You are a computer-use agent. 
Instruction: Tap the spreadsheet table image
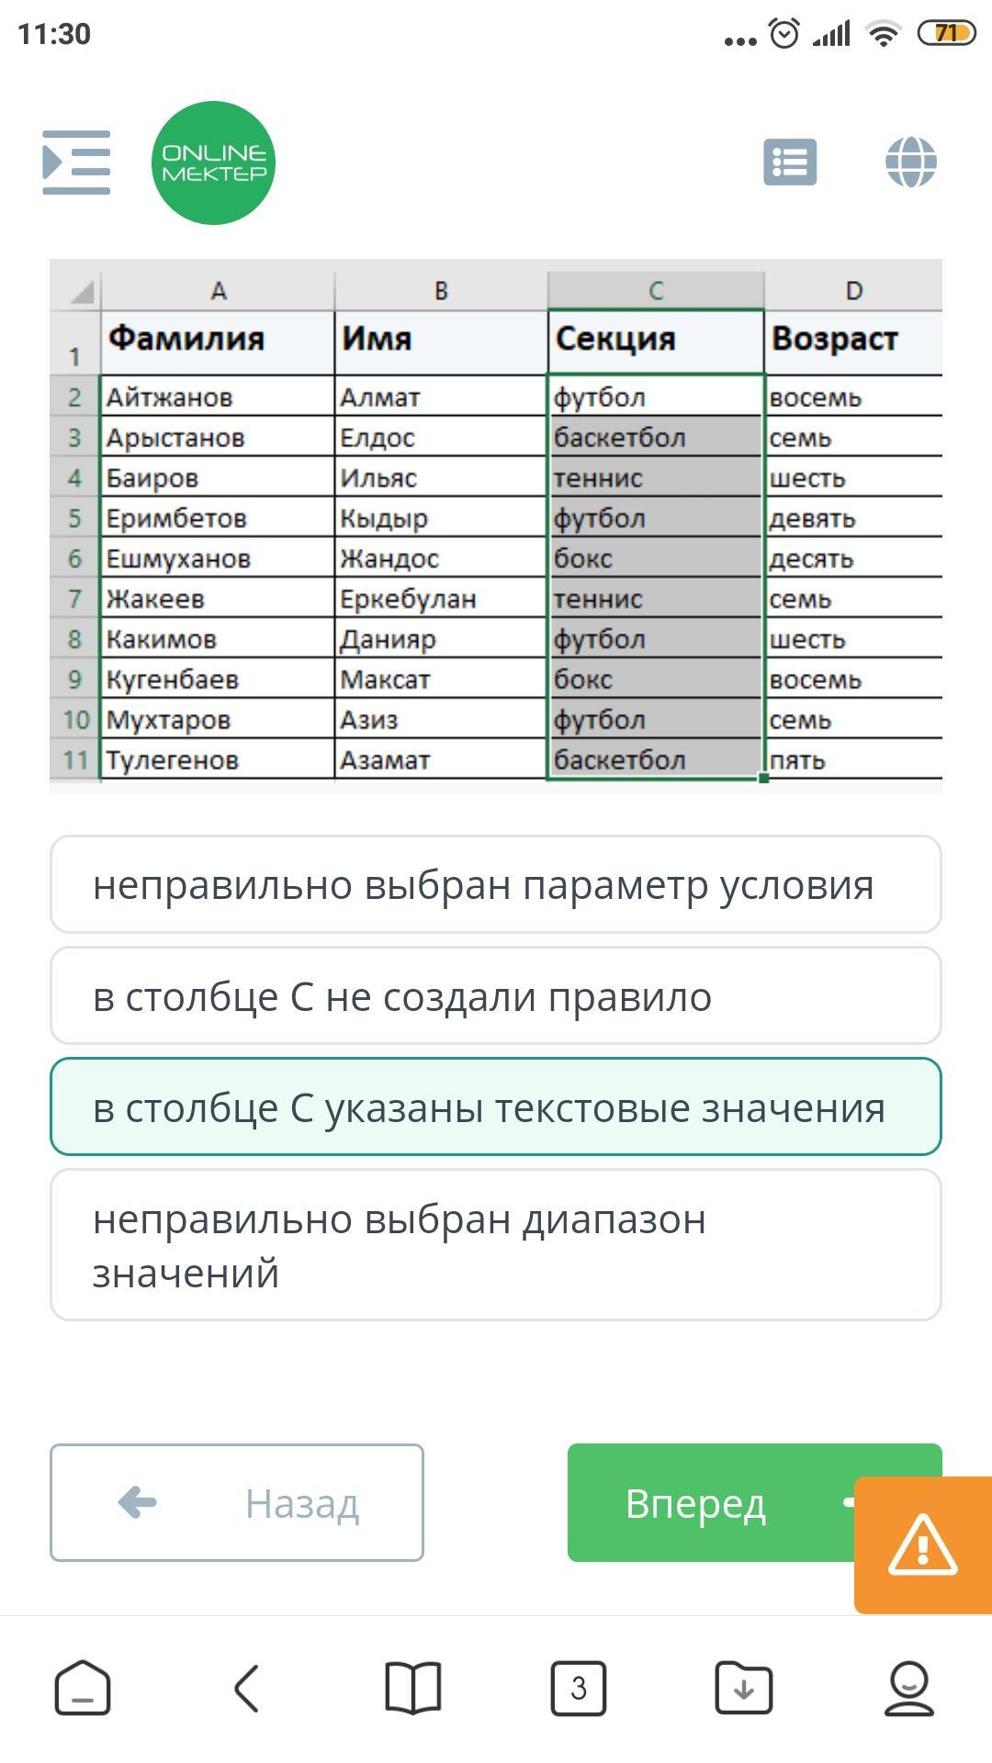click(496, 526)
